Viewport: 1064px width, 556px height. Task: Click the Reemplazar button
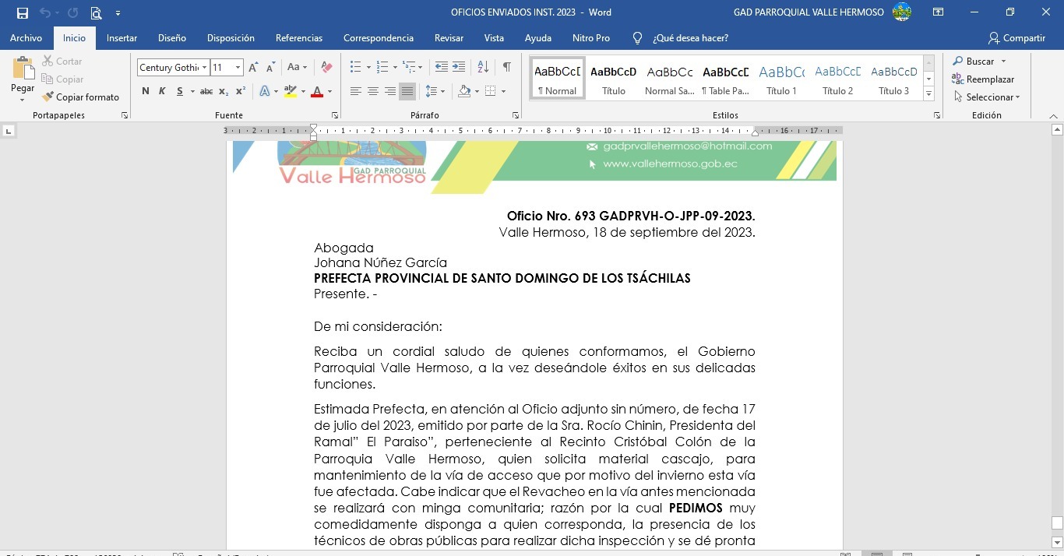[984, 79]
